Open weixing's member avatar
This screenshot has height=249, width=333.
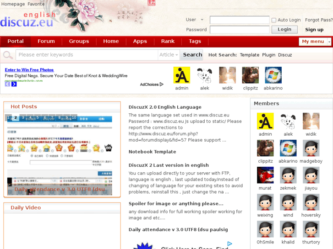pyautogui.click(x=265, y=202)
